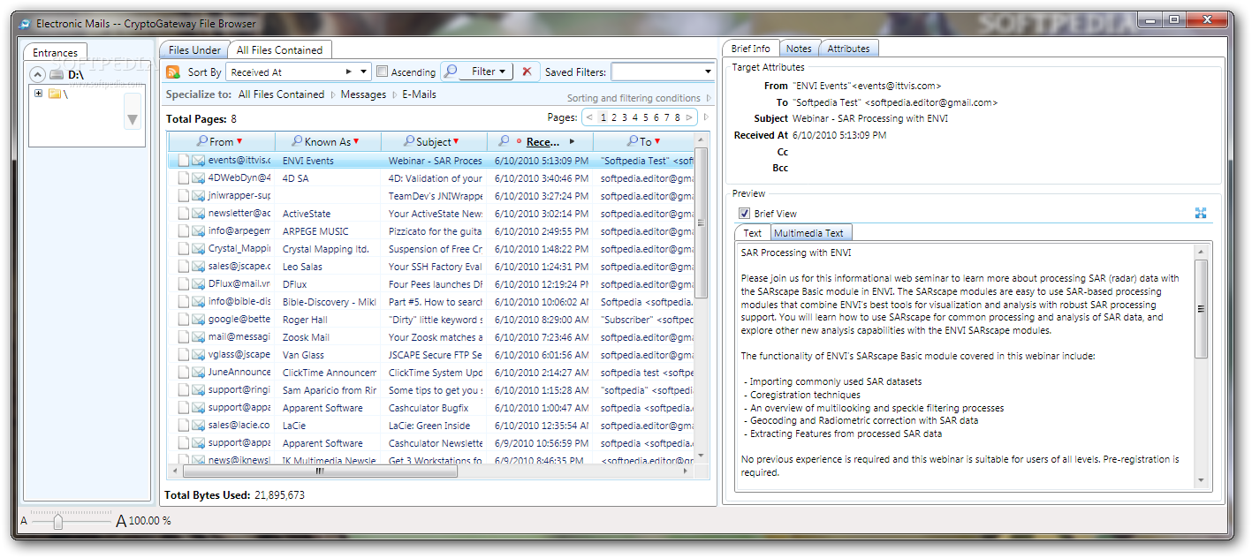
Task: Uncheck the Brief View checkbox
Action: tap(744, 214)
